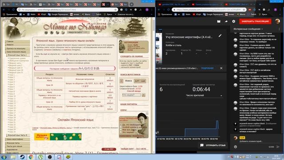The height and width of the screenshot is (160, 284).
Task: Click the Windows Start button
Action: (4, 157)
